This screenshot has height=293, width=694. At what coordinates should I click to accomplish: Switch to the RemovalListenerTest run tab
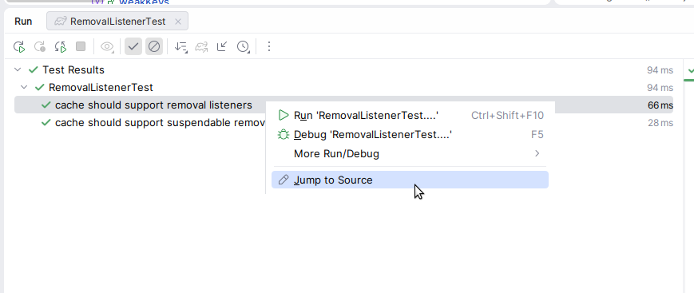[x=117, y=22]
